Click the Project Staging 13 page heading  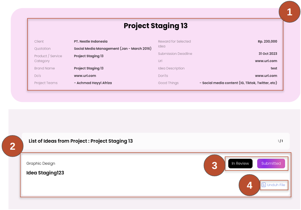(x=156, y=26)
